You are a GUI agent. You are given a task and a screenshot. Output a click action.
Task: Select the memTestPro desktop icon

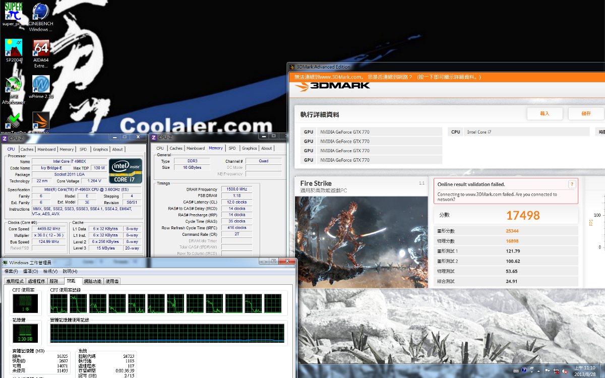pyautogui.click(x=14, y=123)
